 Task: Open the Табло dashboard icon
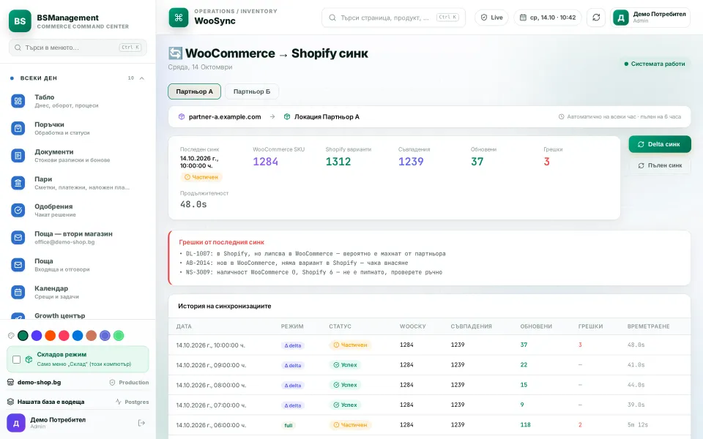(x=18, y=101)
